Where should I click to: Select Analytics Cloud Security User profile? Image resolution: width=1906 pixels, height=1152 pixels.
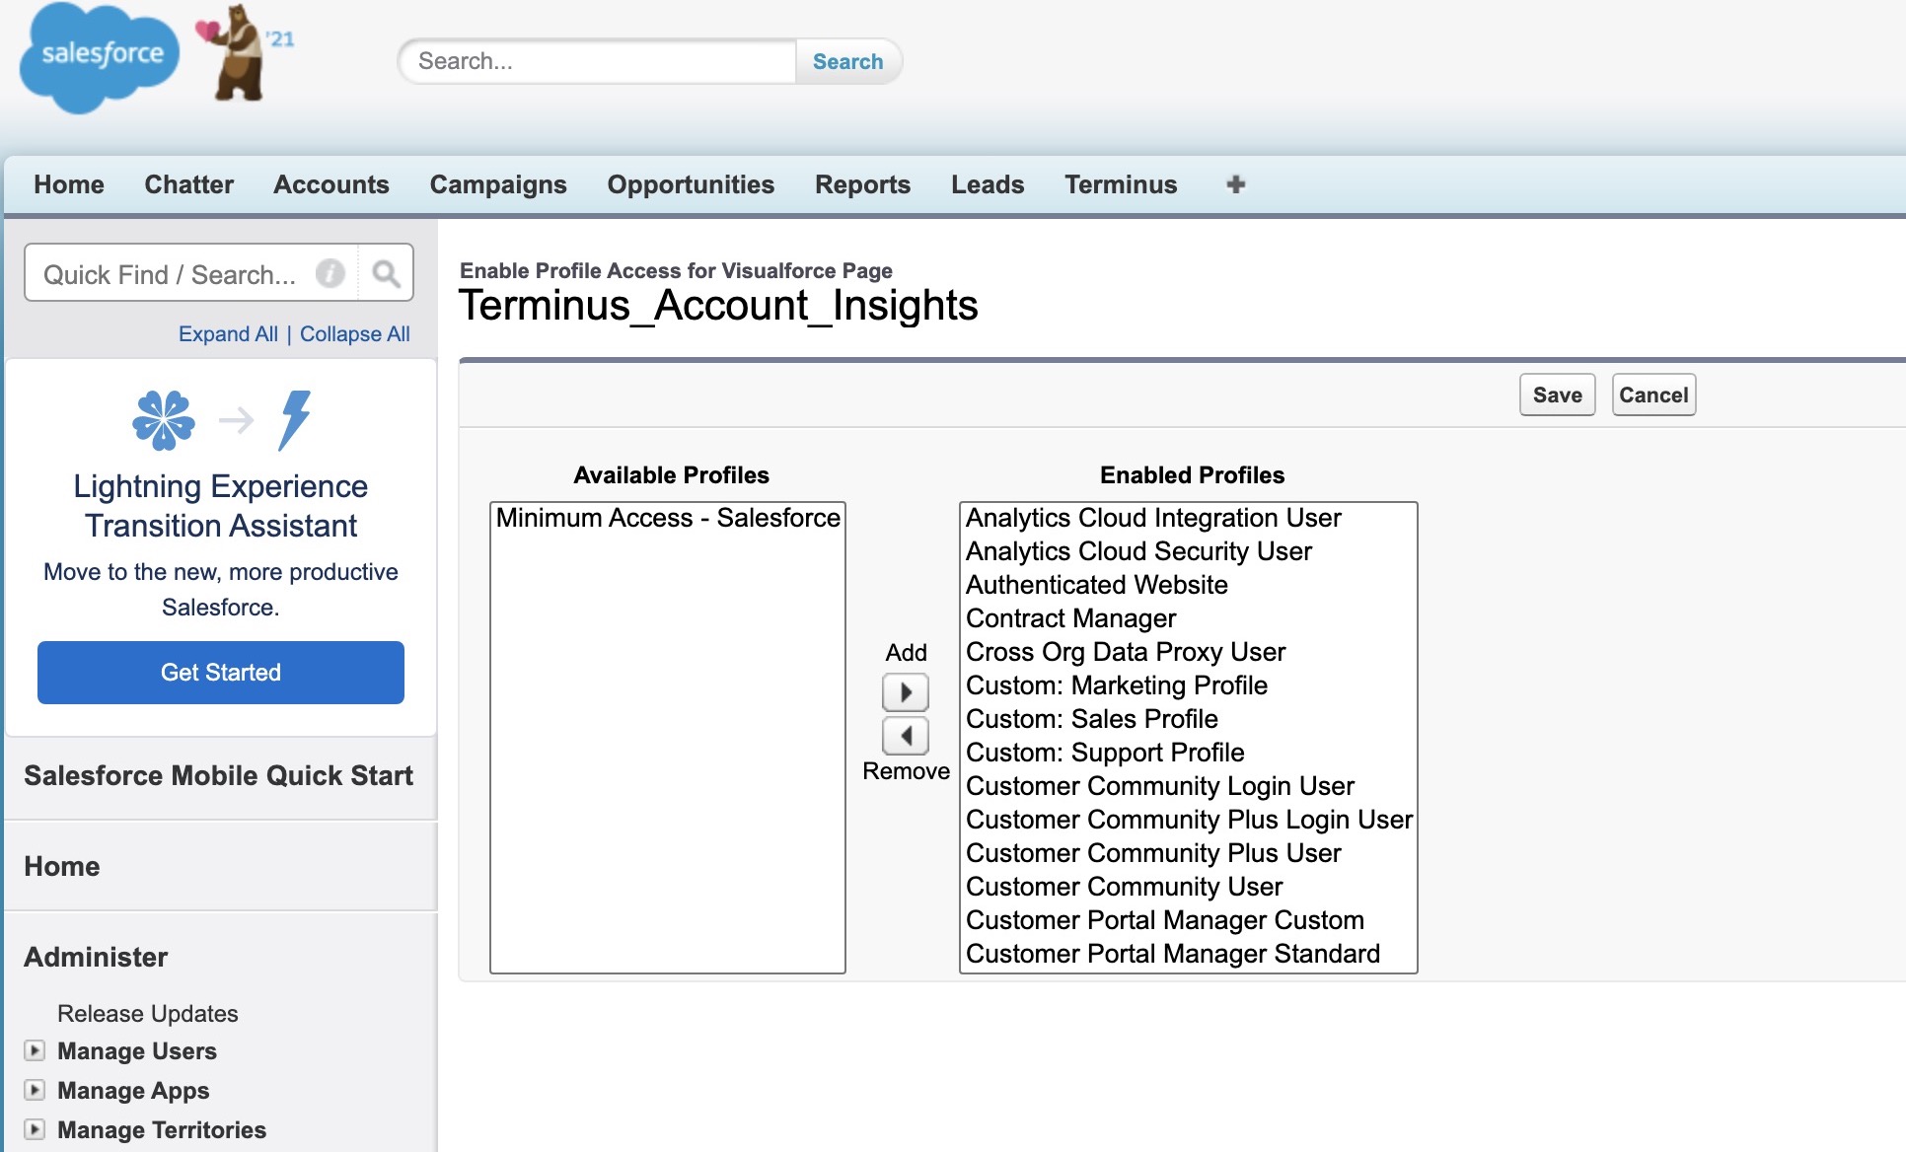click(1188, 551)
